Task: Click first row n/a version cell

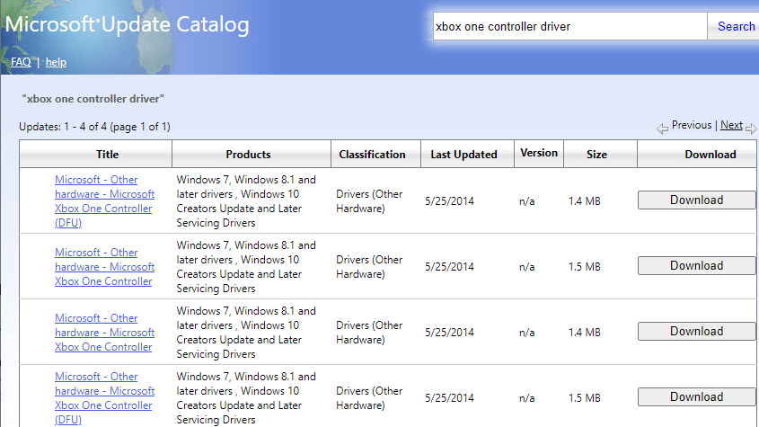Action: (526, 201)
